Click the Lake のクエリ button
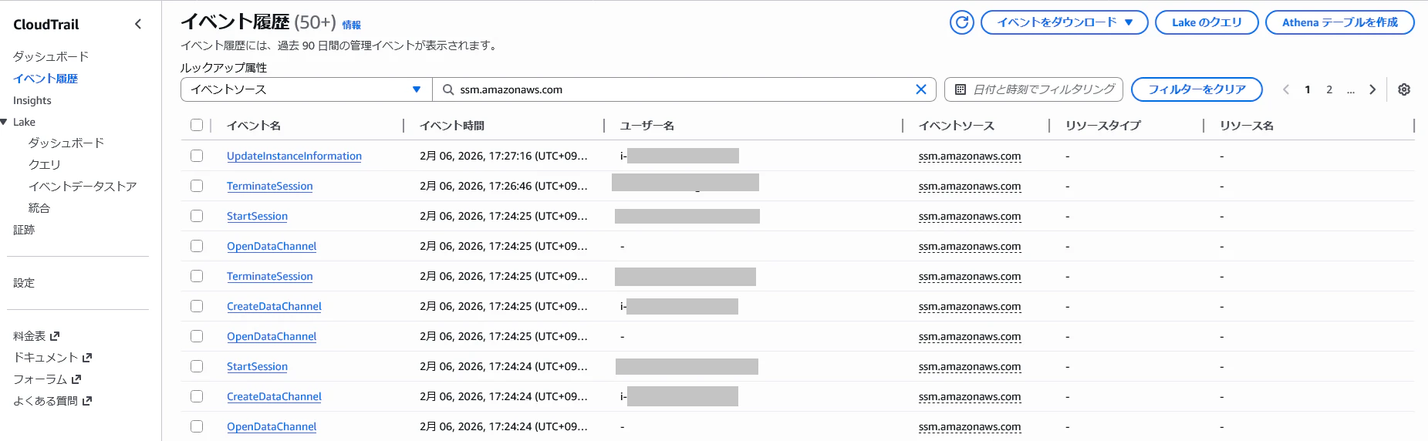The height and width of the screenshot is (441, 1428). [1207, 22]
